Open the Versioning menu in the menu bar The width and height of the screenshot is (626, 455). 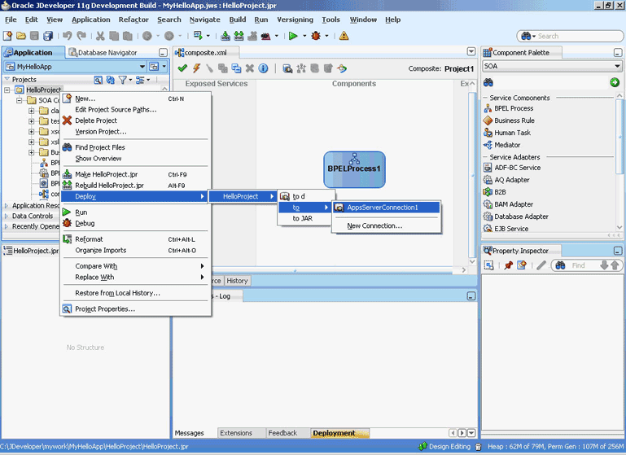tap(296, 20)
